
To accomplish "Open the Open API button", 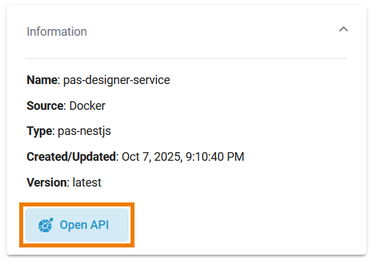I will click(77, 225).
